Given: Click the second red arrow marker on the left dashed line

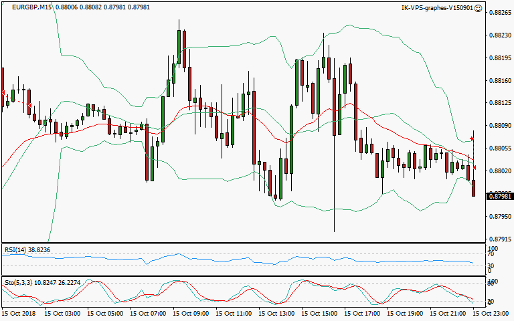Looking at the screenshot, I should tap(29, 104).
